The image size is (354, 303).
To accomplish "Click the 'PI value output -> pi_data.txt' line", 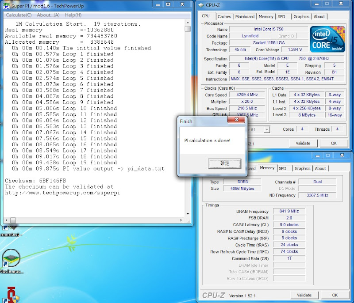I will 88,169.
